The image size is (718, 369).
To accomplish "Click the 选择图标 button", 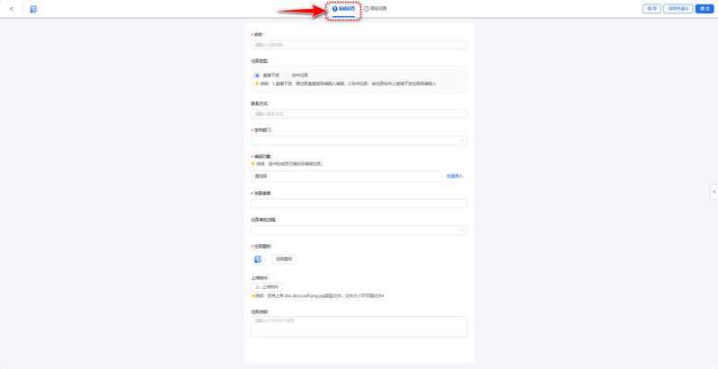I will [284, 259].
